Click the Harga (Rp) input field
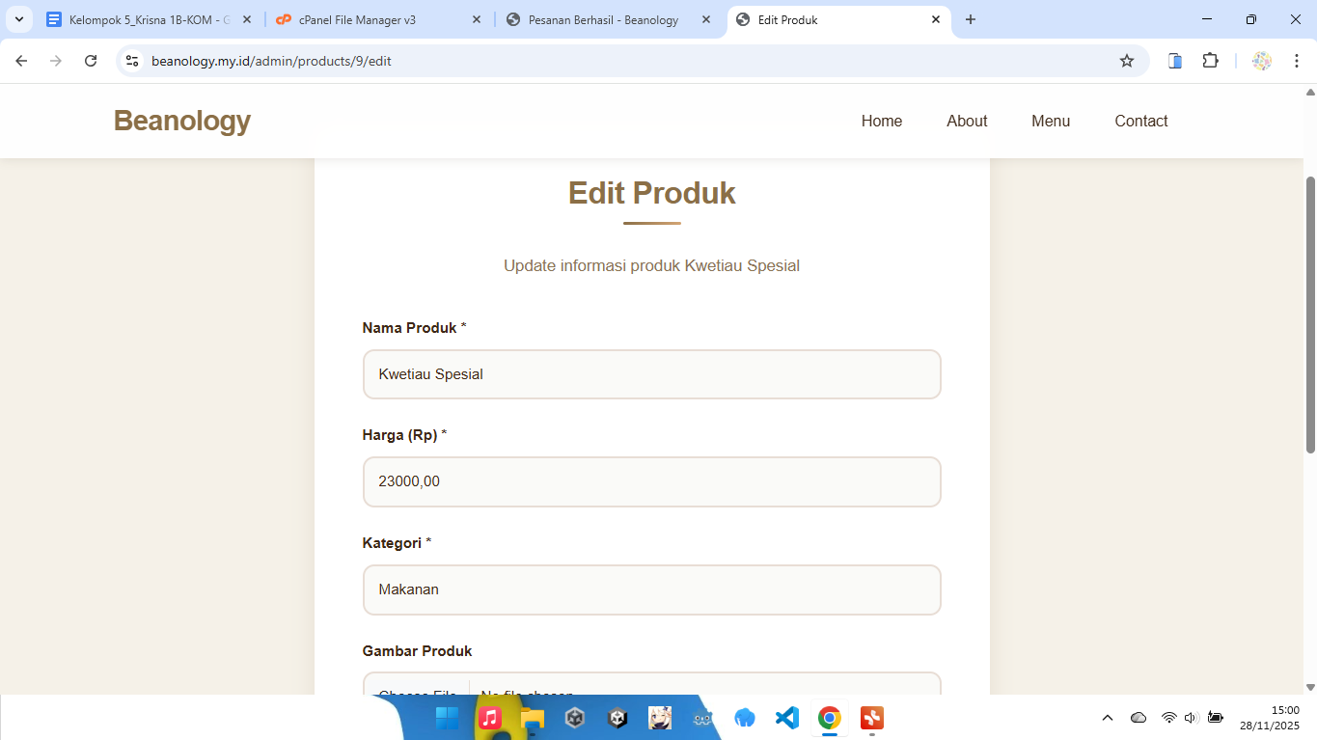The width and height of the screenshot is (1317, 740). click(651, 481)
